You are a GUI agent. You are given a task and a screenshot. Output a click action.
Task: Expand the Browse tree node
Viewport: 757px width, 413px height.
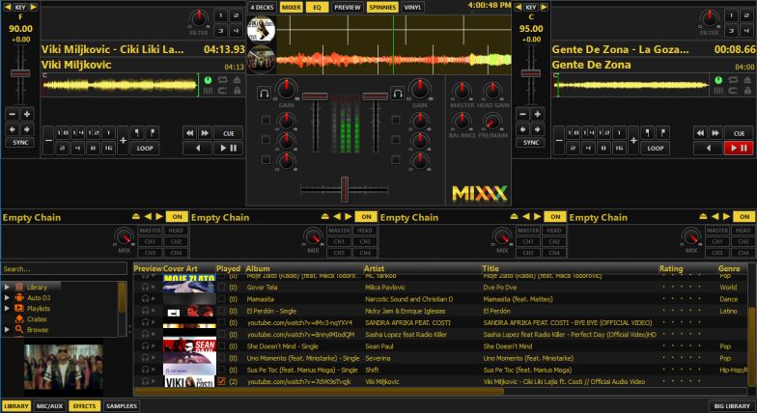click(x=7, y=330)
